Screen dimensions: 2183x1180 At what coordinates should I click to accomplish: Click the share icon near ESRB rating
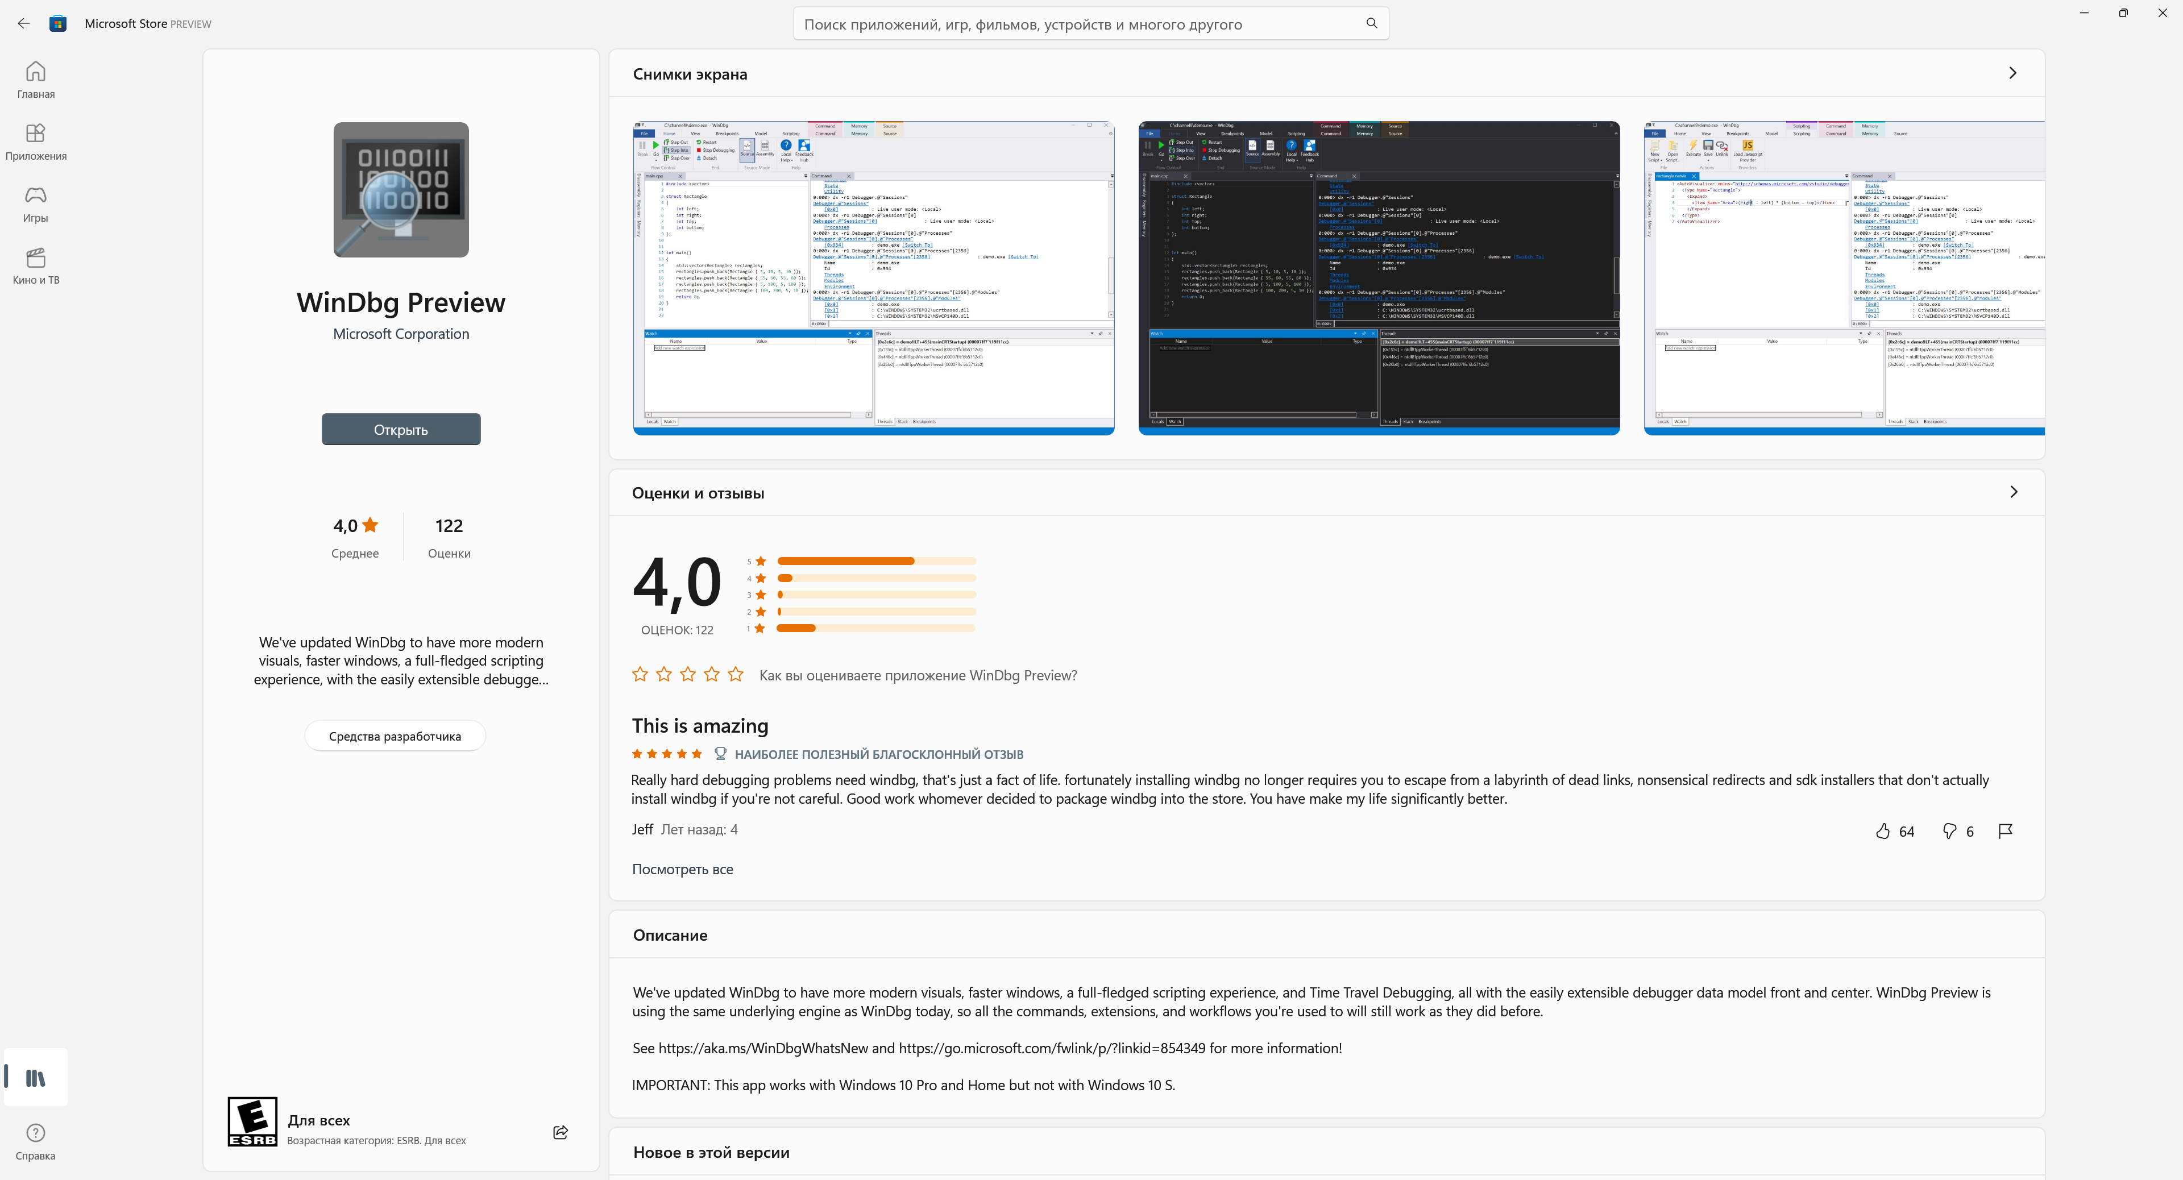560,1133
